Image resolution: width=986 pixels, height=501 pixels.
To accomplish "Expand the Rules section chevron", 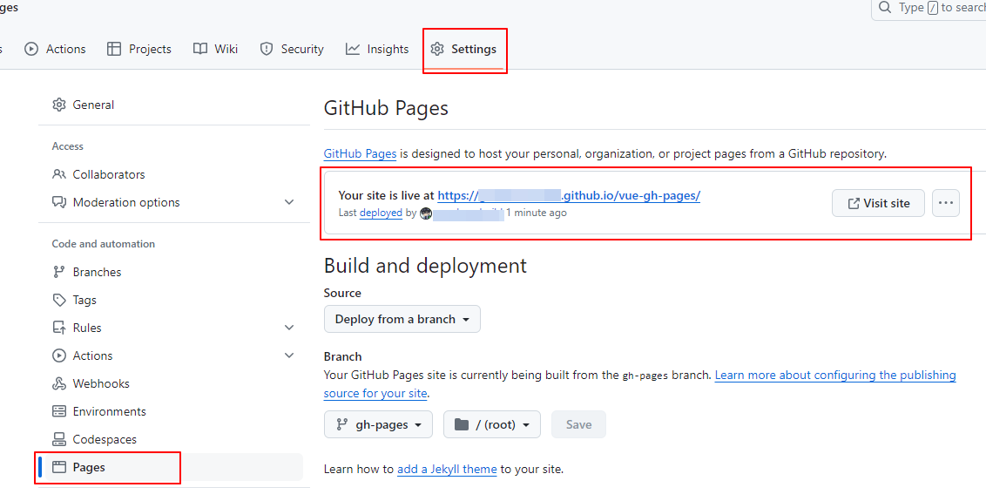I will [289, 328].
